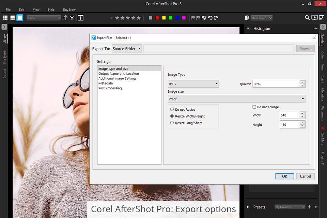Open the Export To Source Folder dropdown
This screenshot has height=218, width=327.
point(127,49)
